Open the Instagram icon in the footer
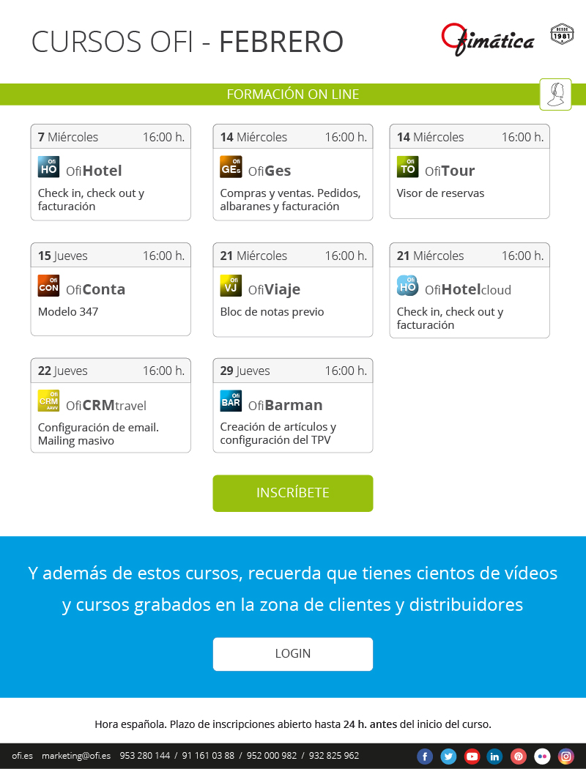The width and height of the screenshot is (586, 769). click(x=565, y=757)
